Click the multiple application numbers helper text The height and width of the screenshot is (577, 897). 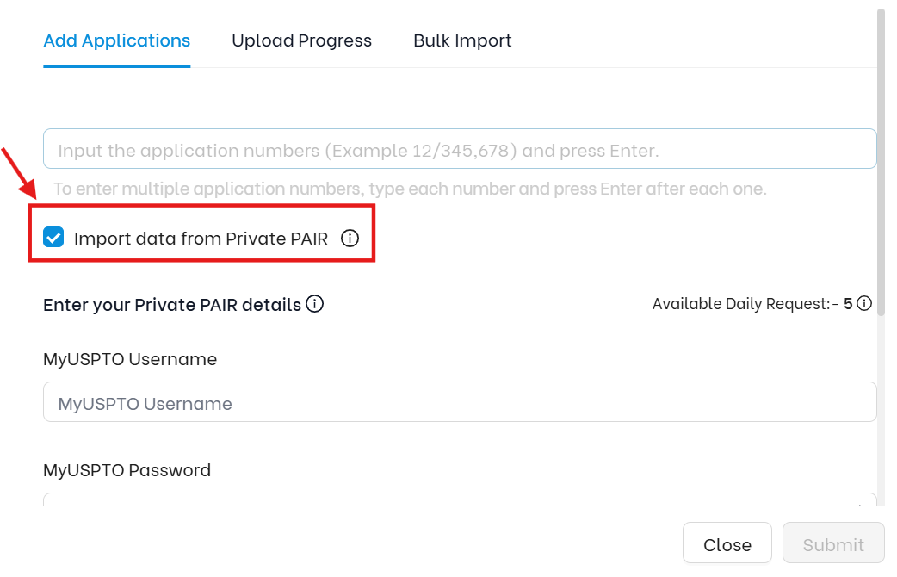(410, 189)
